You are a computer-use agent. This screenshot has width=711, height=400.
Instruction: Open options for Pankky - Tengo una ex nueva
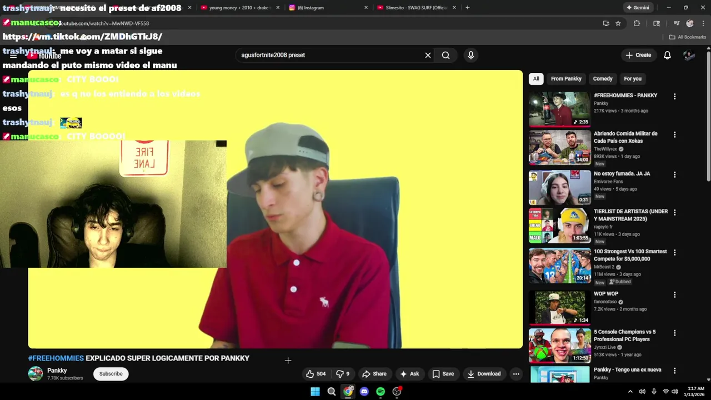pyautogui.click(x=674, y=371)
